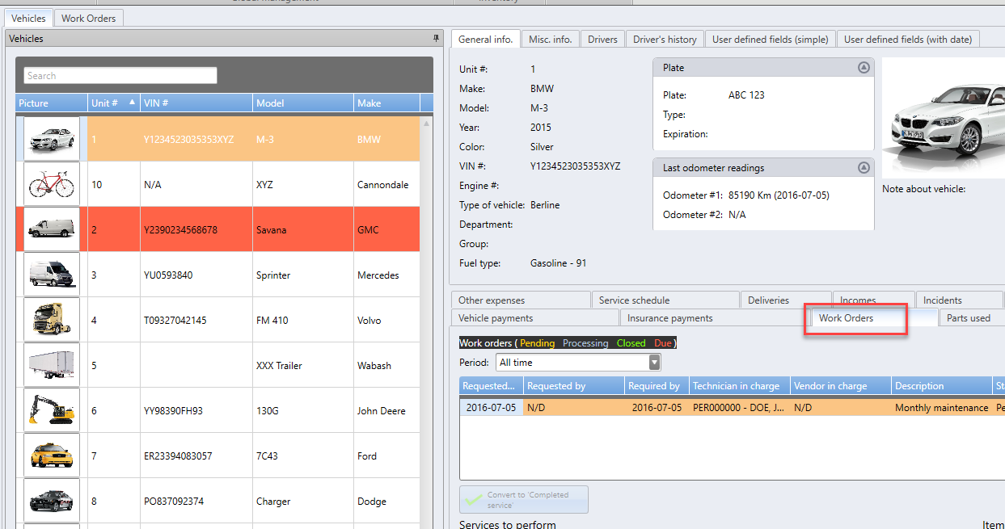Open the Other expenses tab
Image resolution: width=1005 pixels, height=529 pixels.
point(520,300)
